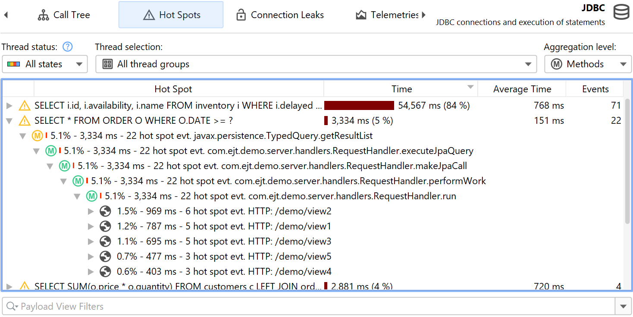Click the help icon beside Thread status
The width and height of the screenshot is (633, 317).
click(x=67, y=47)
